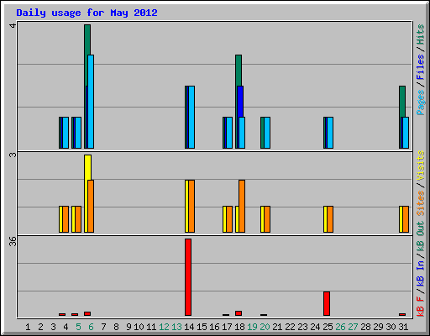Select day "23" on the x-axis
This screenshot has height=336, width=430.
tap(302, 327)
